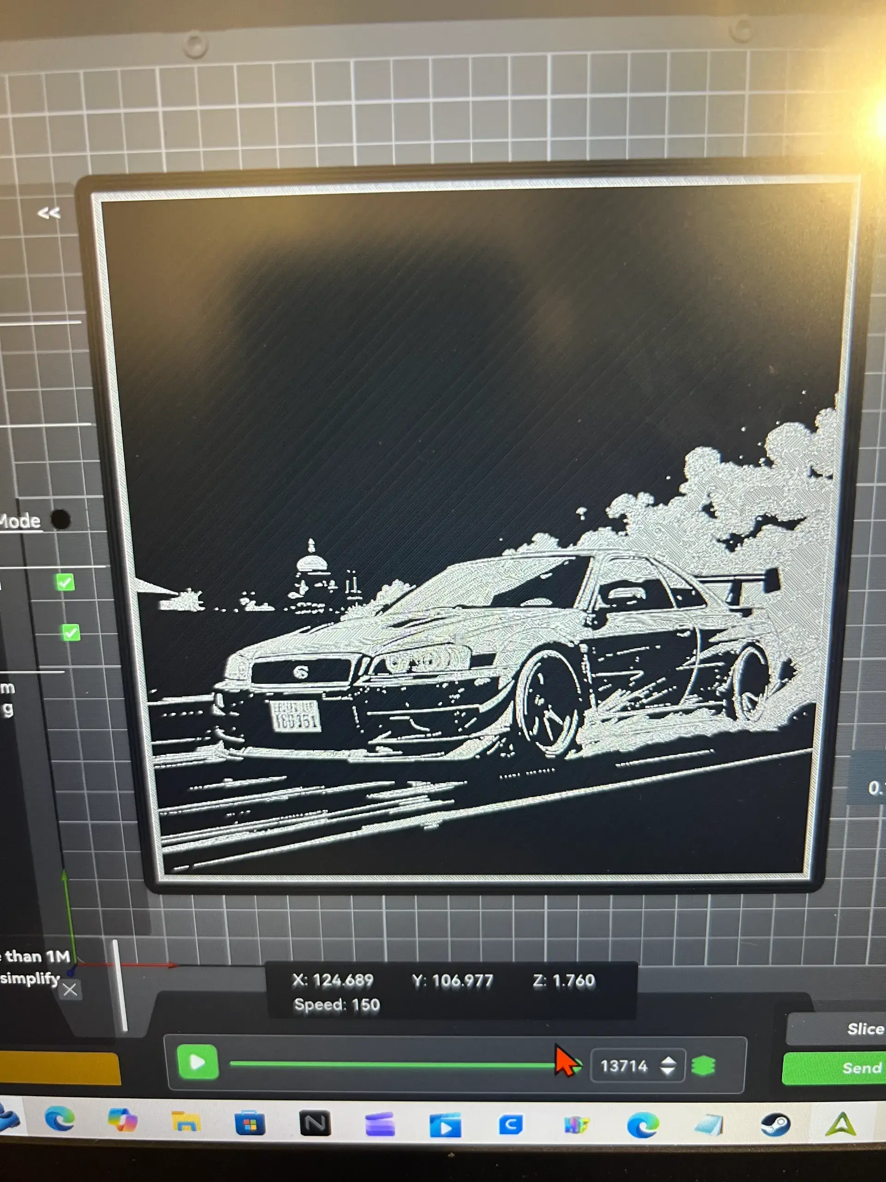Image resolution: width=886 pixels, height=1182 pixels.
Task: Open File Explorer from the taskbar
Action: pos(186,1121)
